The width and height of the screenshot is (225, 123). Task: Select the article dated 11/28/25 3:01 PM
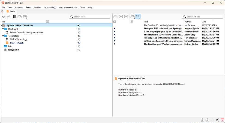pyautogui.click(x=210, y=35)
